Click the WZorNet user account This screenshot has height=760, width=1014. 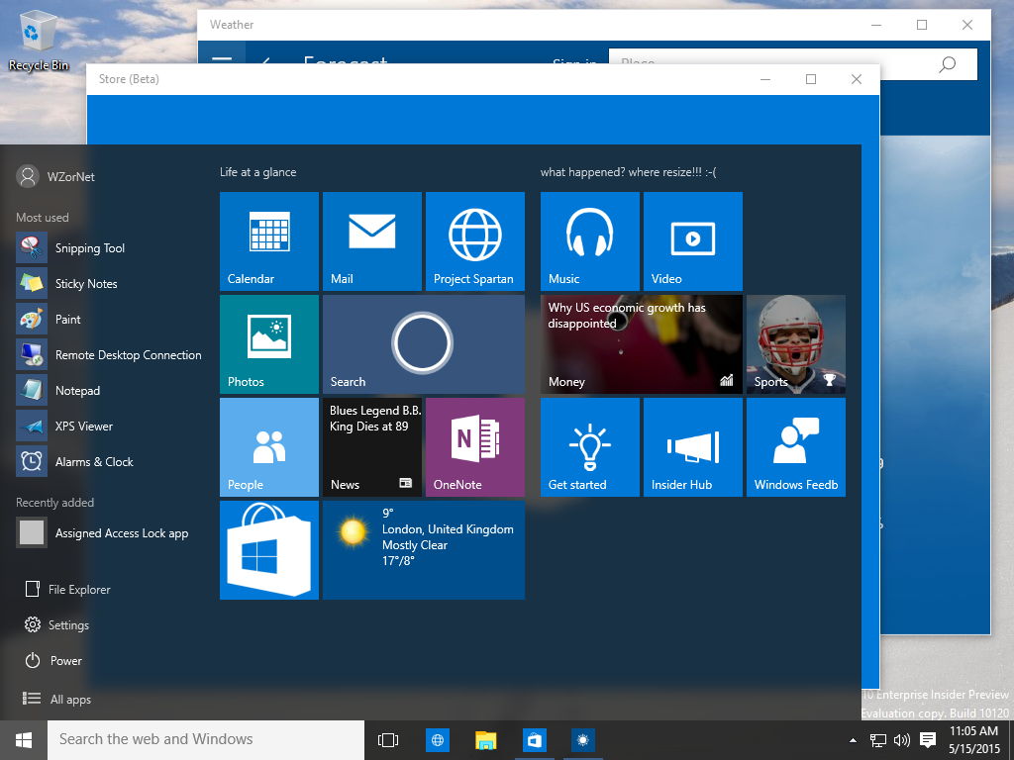[55, 176]
